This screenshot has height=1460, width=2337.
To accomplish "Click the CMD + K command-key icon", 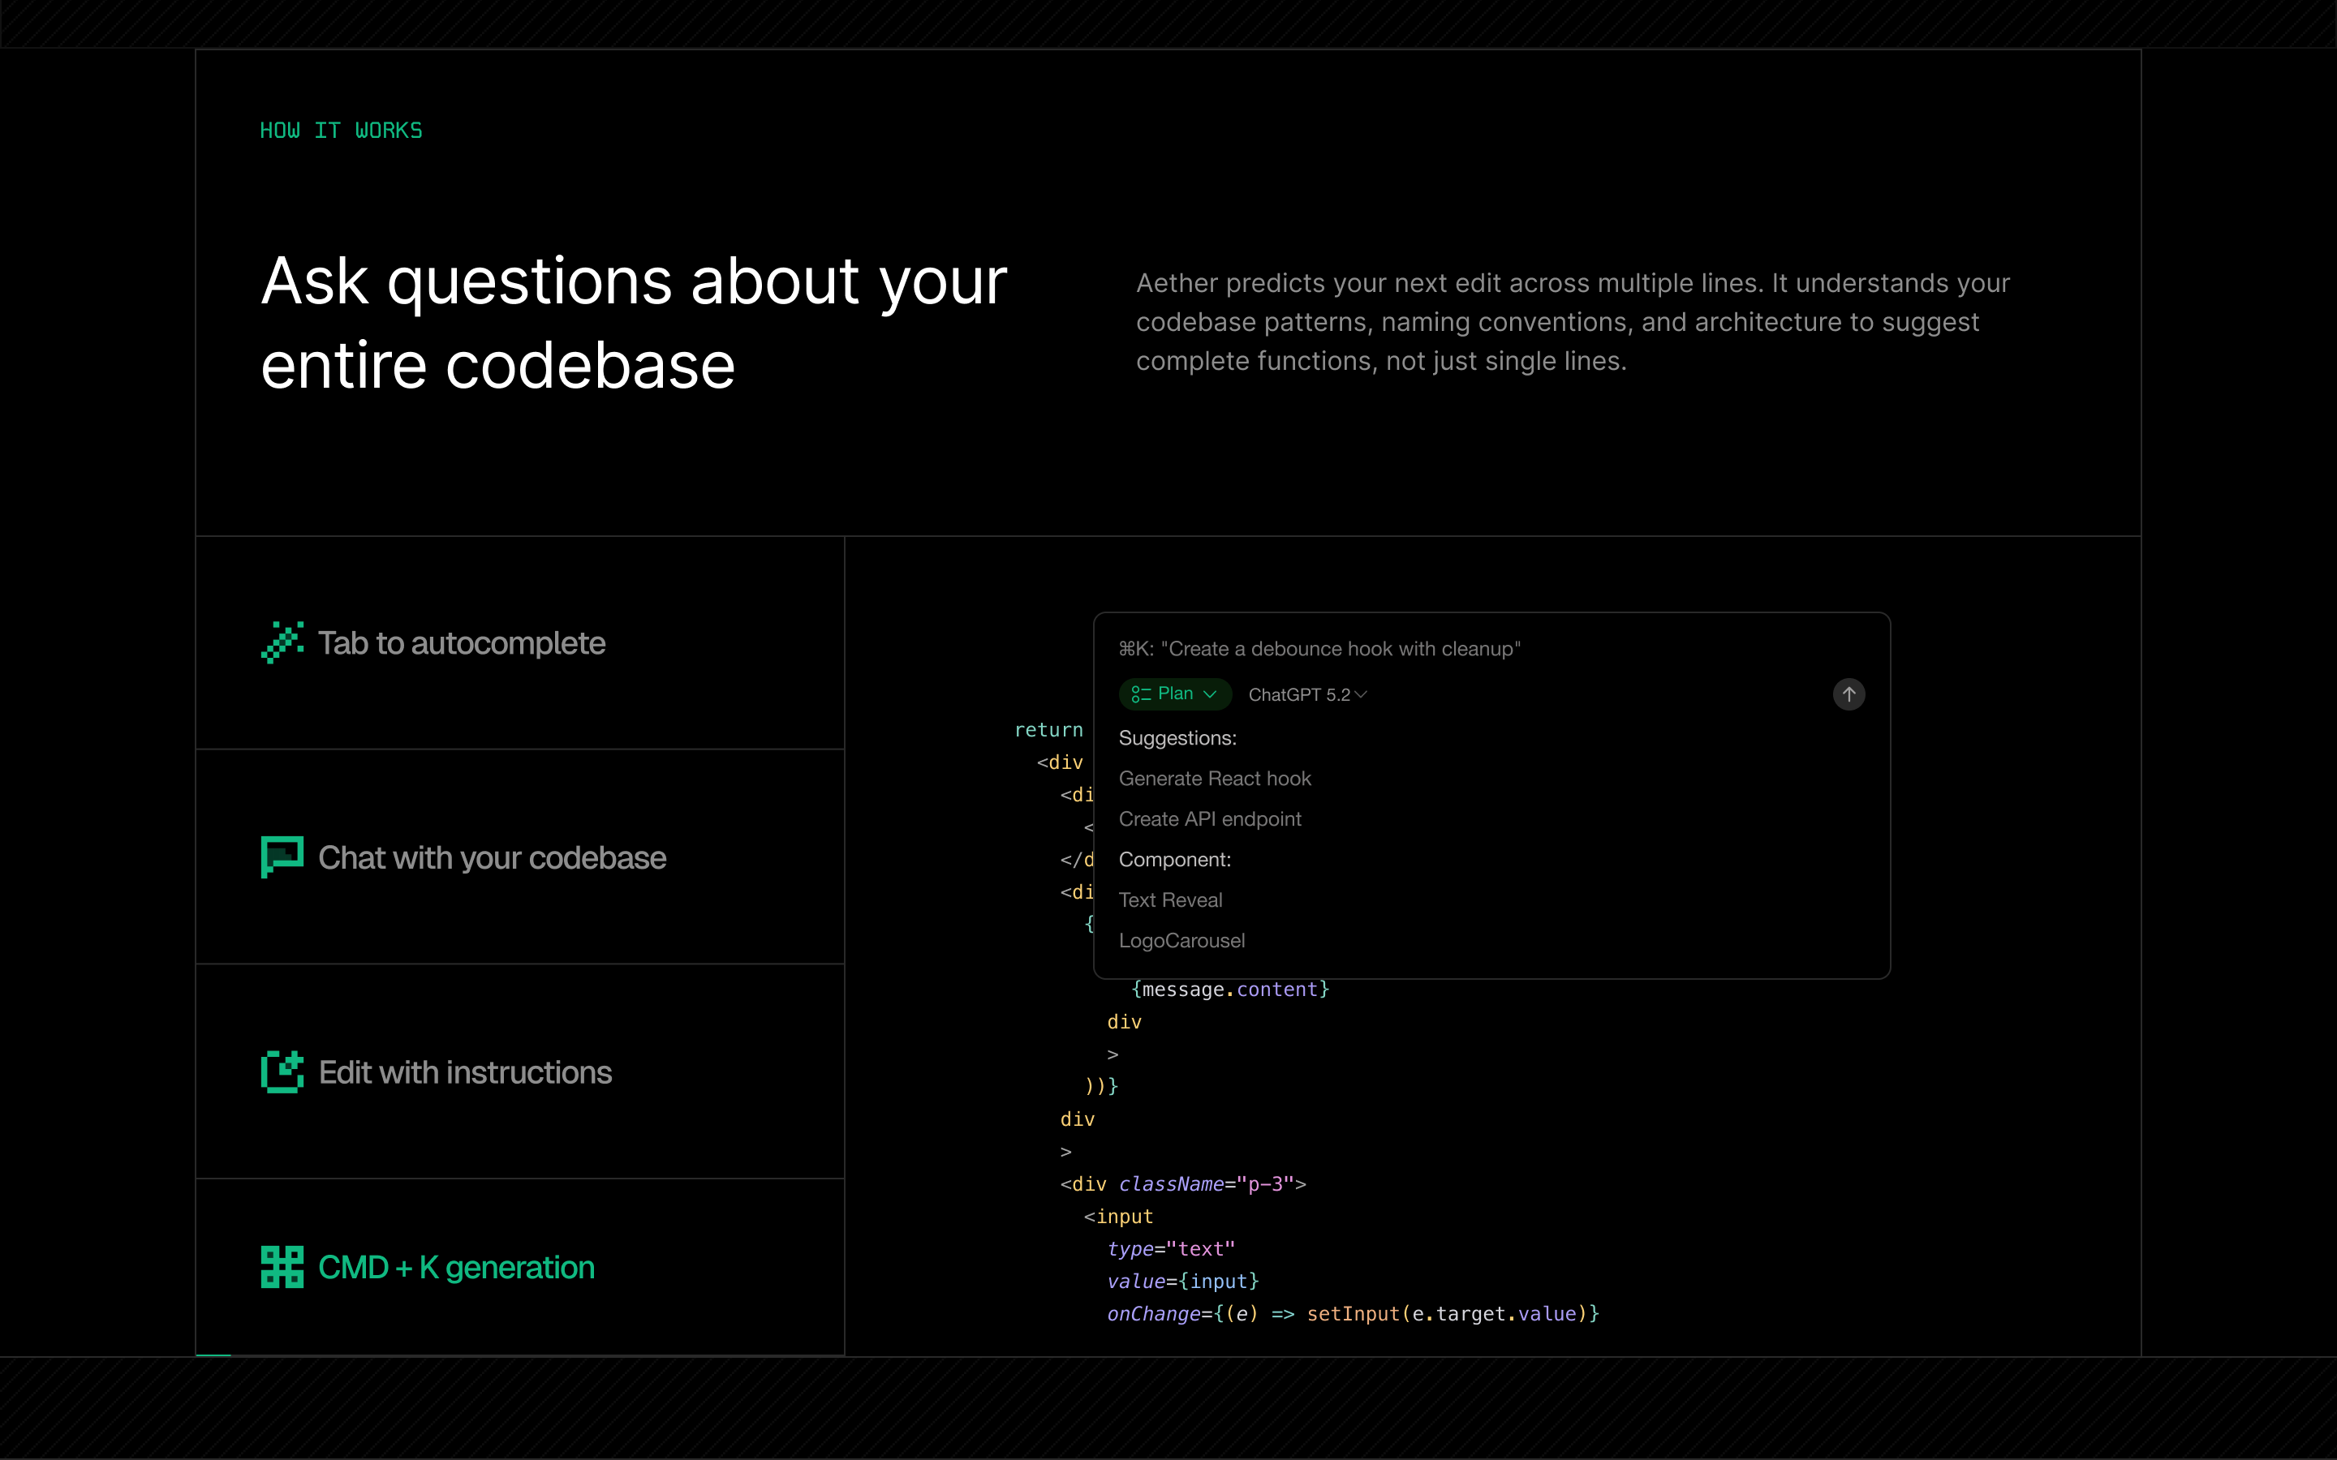I will click(282, 1267).
